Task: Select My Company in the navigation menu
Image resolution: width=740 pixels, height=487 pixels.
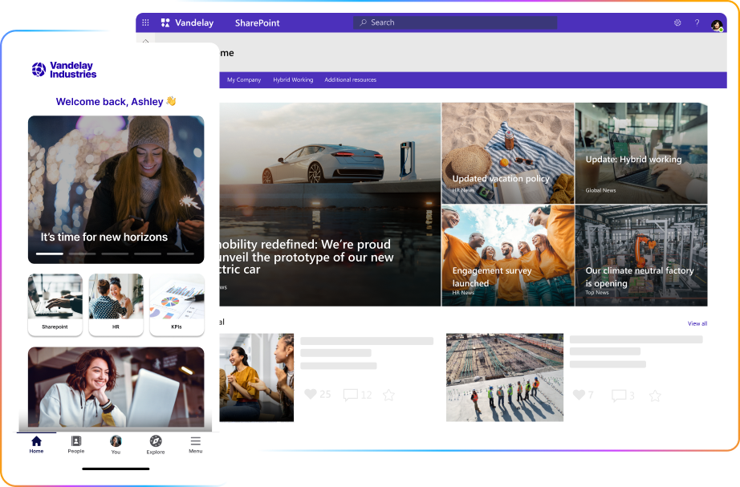Action: click(243, 80)
